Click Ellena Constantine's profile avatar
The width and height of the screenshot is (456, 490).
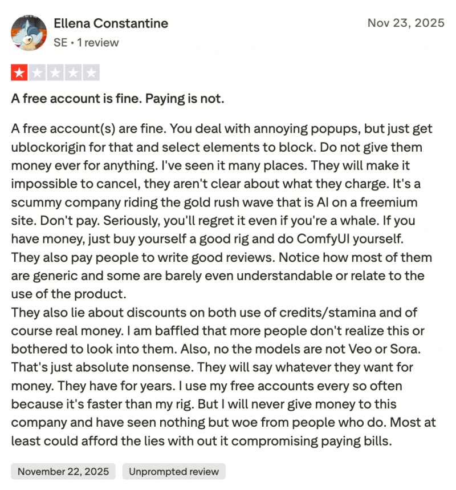28,33
